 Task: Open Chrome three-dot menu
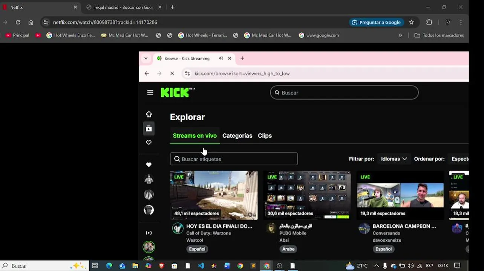tap(461, 22)
